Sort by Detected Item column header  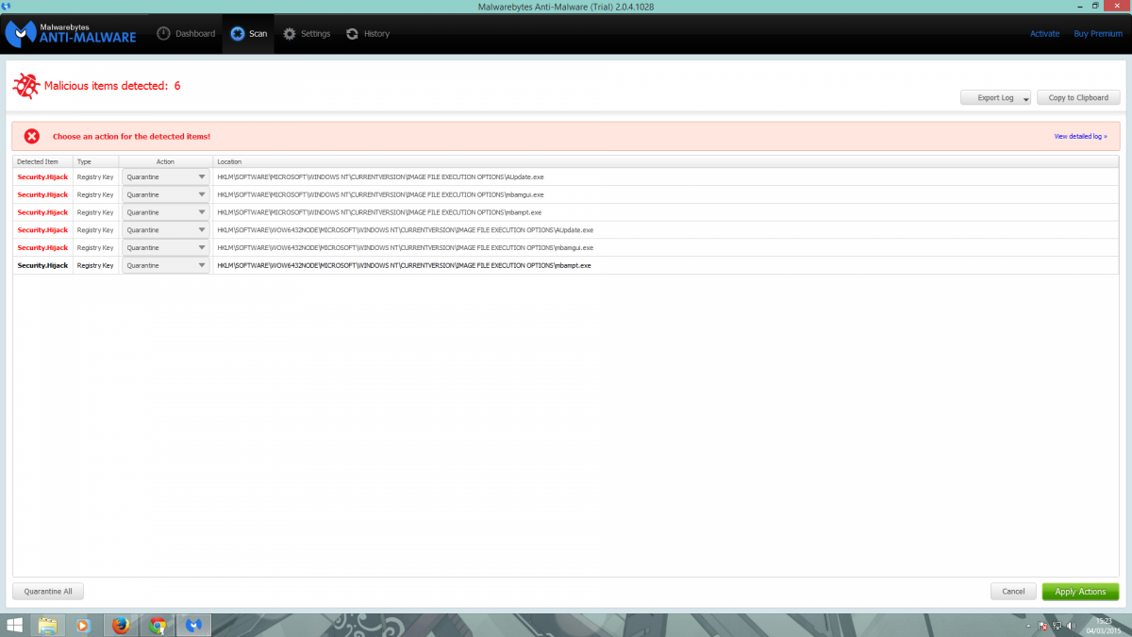42,162
